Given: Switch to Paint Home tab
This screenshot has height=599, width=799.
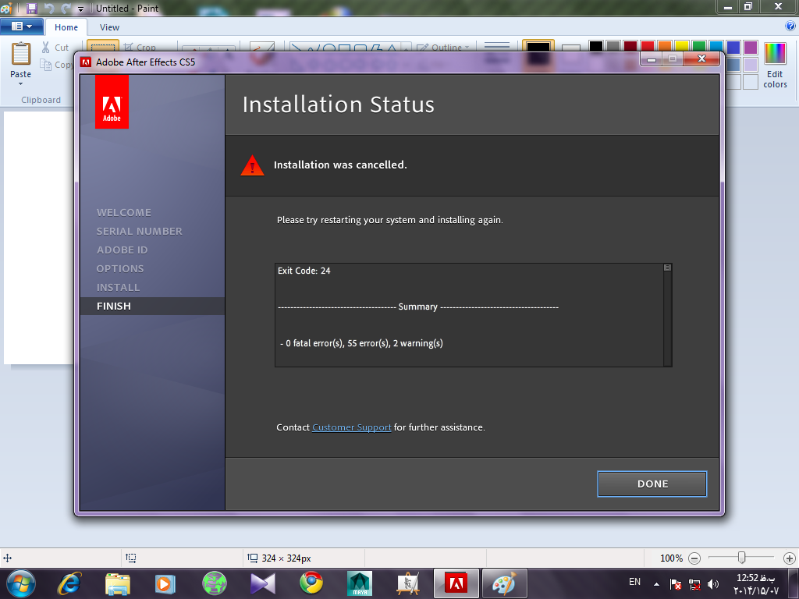Looking at the screenshot, I should [66, 27].
